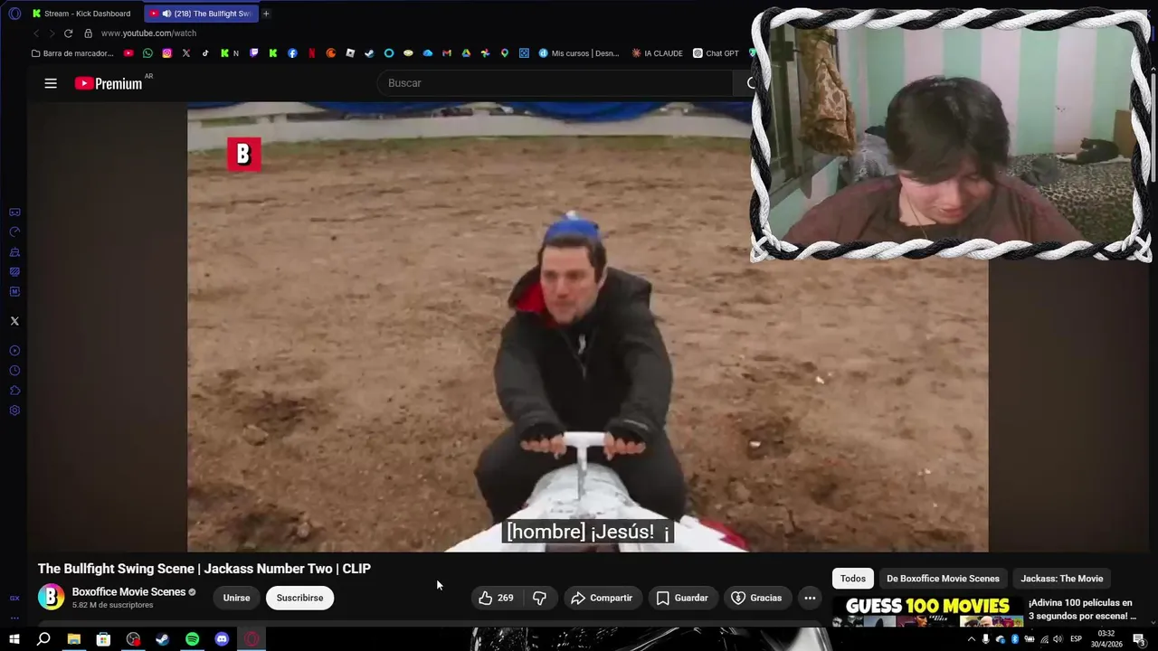The image size is (1158, 651).
Task: Mute the playing tab via speaker icon
Action: [166, 14]
